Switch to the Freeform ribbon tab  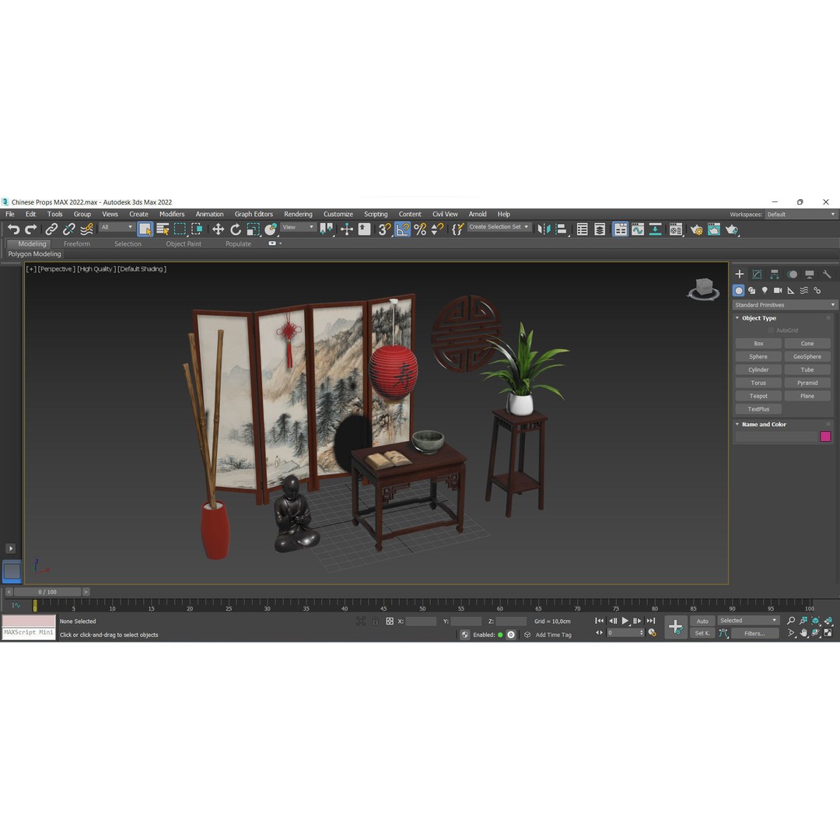(x=76, y=243)
